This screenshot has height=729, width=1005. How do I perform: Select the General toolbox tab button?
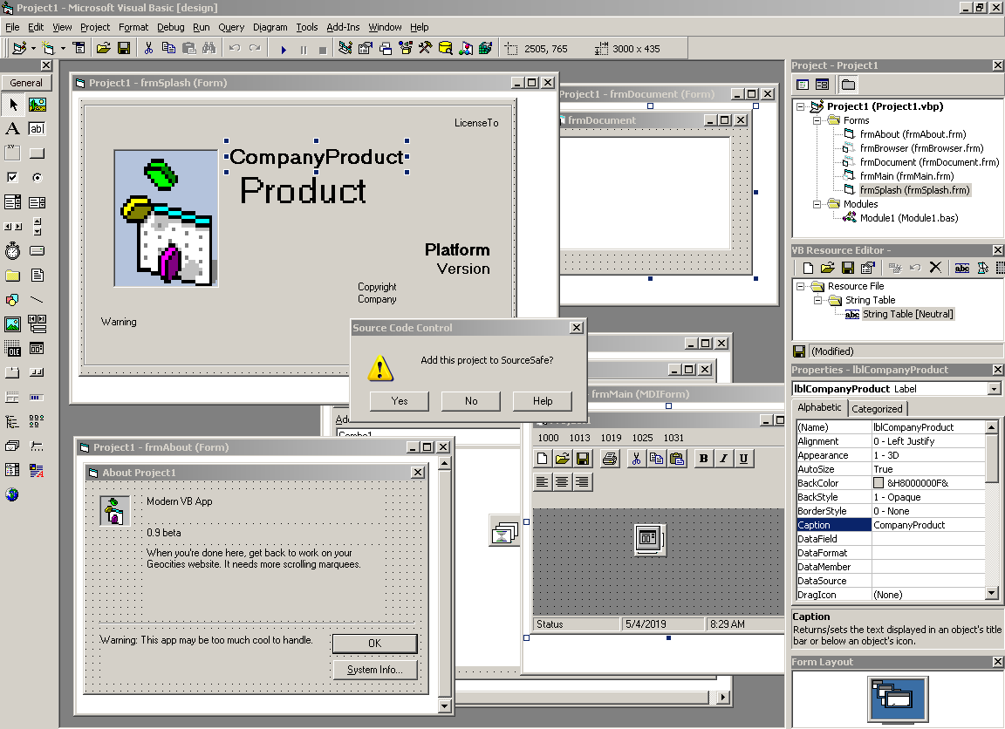pos(26,83)
